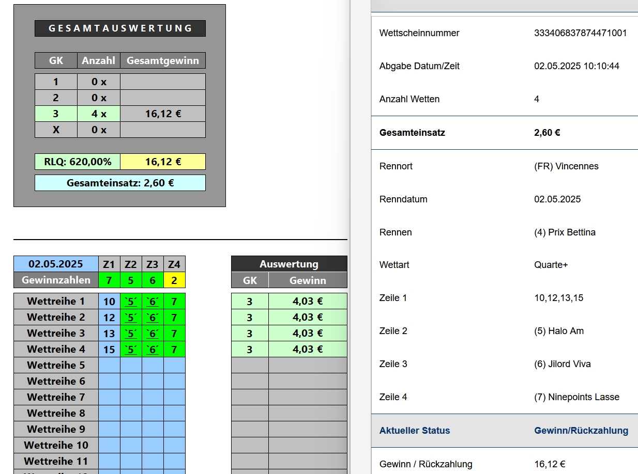Select the Wettreihe 10 label
Screen dimensions: 638x474
[x=56, y=445]
